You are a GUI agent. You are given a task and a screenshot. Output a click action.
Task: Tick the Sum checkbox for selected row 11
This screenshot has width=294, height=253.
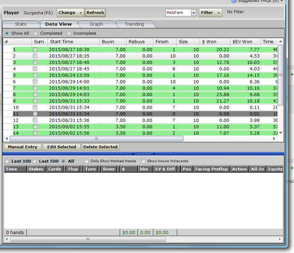(35, 114)
